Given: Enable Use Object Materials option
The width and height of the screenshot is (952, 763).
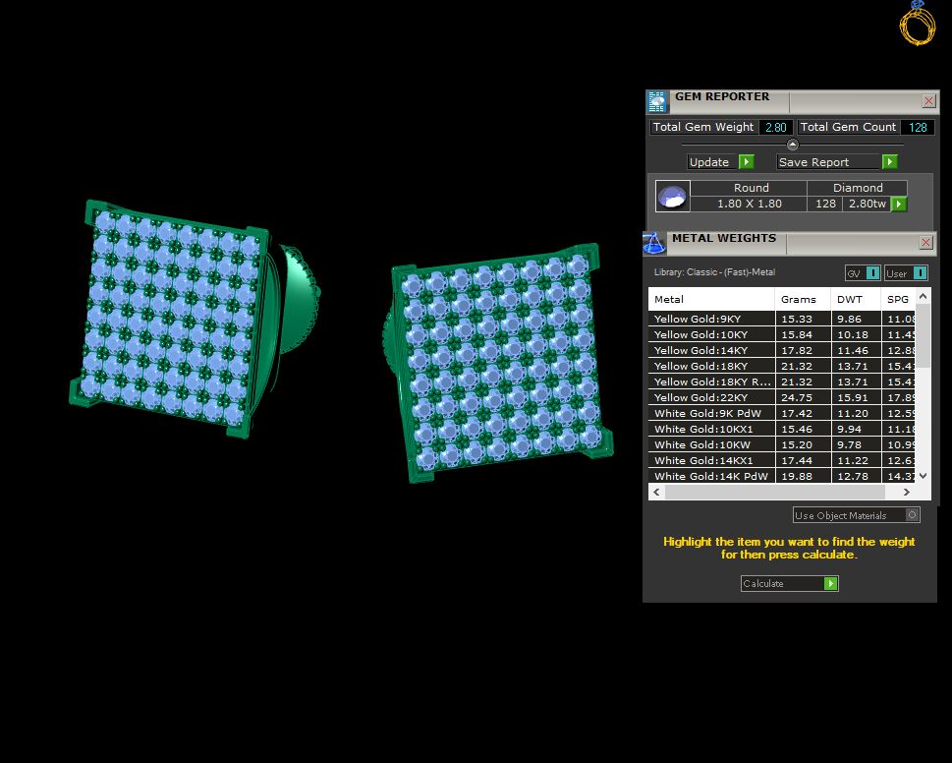Looking at the screenshot, I should click(912, 515).
